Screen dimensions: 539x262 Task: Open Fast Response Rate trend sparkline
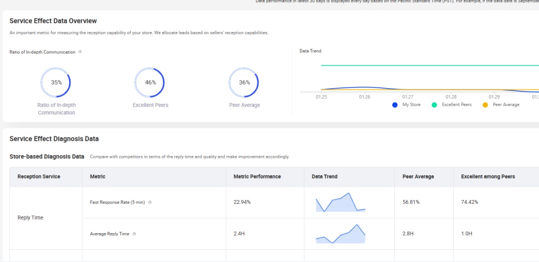pos(341,202)
